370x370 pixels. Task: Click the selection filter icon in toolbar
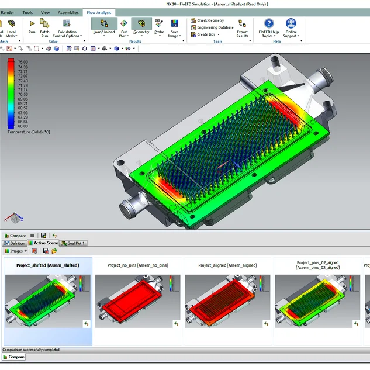pyautogui.click(x=9, y=49)
